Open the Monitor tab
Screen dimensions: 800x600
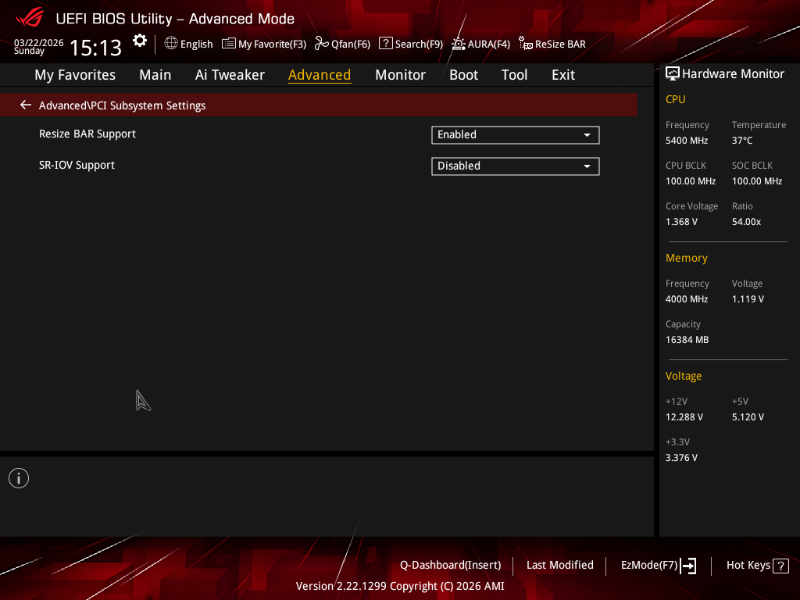(x=400, y=74)
